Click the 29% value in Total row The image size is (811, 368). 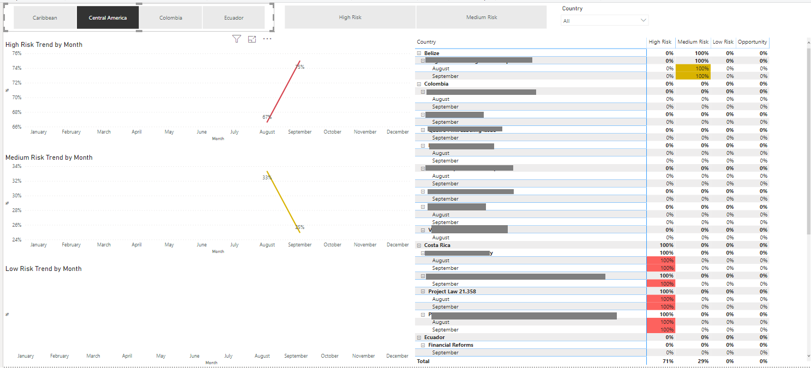pos(703,361)
